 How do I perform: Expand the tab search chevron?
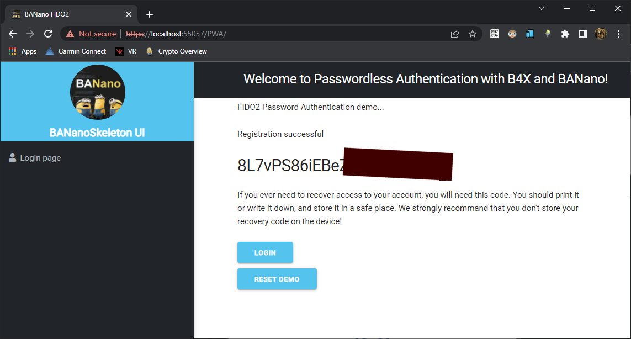[x=542, y=8]
